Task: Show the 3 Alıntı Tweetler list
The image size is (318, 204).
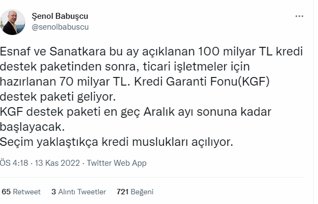Action: click(79, 192)
